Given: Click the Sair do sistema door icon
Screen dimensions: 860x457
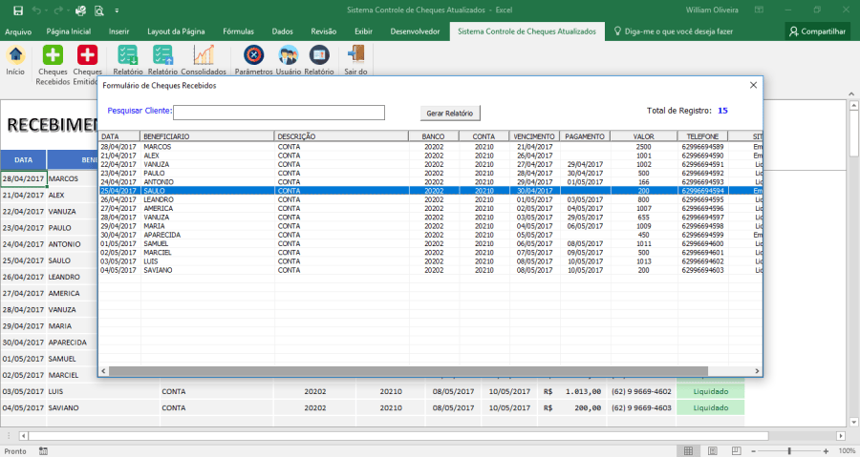Looking at the screenshot, I should (x=355, y=54).
